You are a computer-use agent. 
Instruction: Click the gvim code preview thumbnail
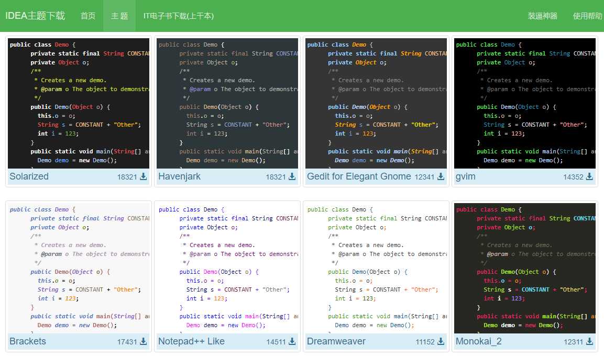(x=525, y=103)
